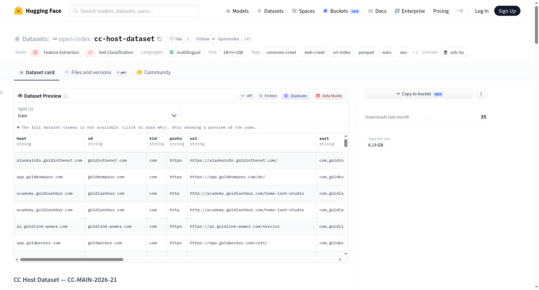Click the preview table horizontal scrollbar
Image resolution: width=539 pixels, height=290 pixels.
[x=72, y=259]
